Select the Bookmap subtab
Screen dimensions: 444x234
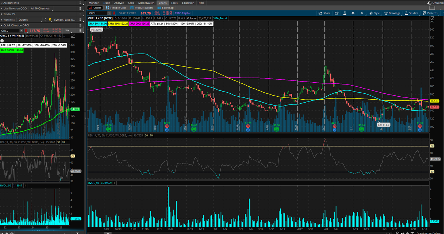pos(166,8)
